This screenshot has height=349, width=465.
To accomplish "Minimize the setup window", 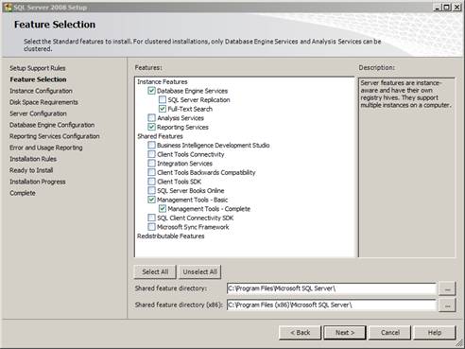I will click(x=437, y=8).
